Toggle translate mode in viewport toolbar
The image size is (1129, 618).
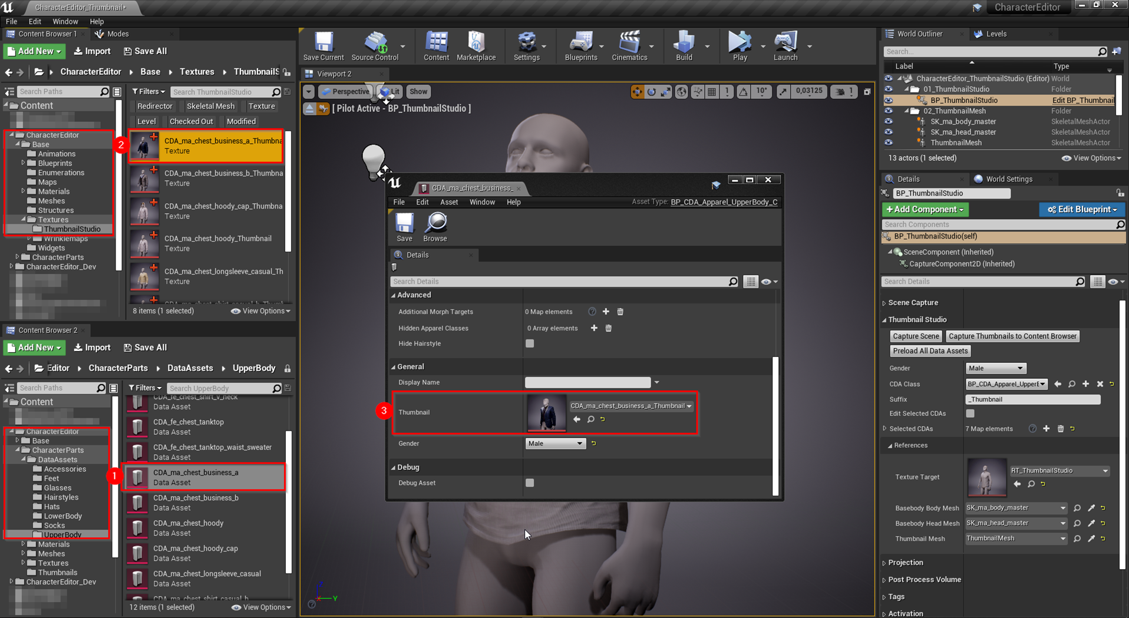click(637, 91)
